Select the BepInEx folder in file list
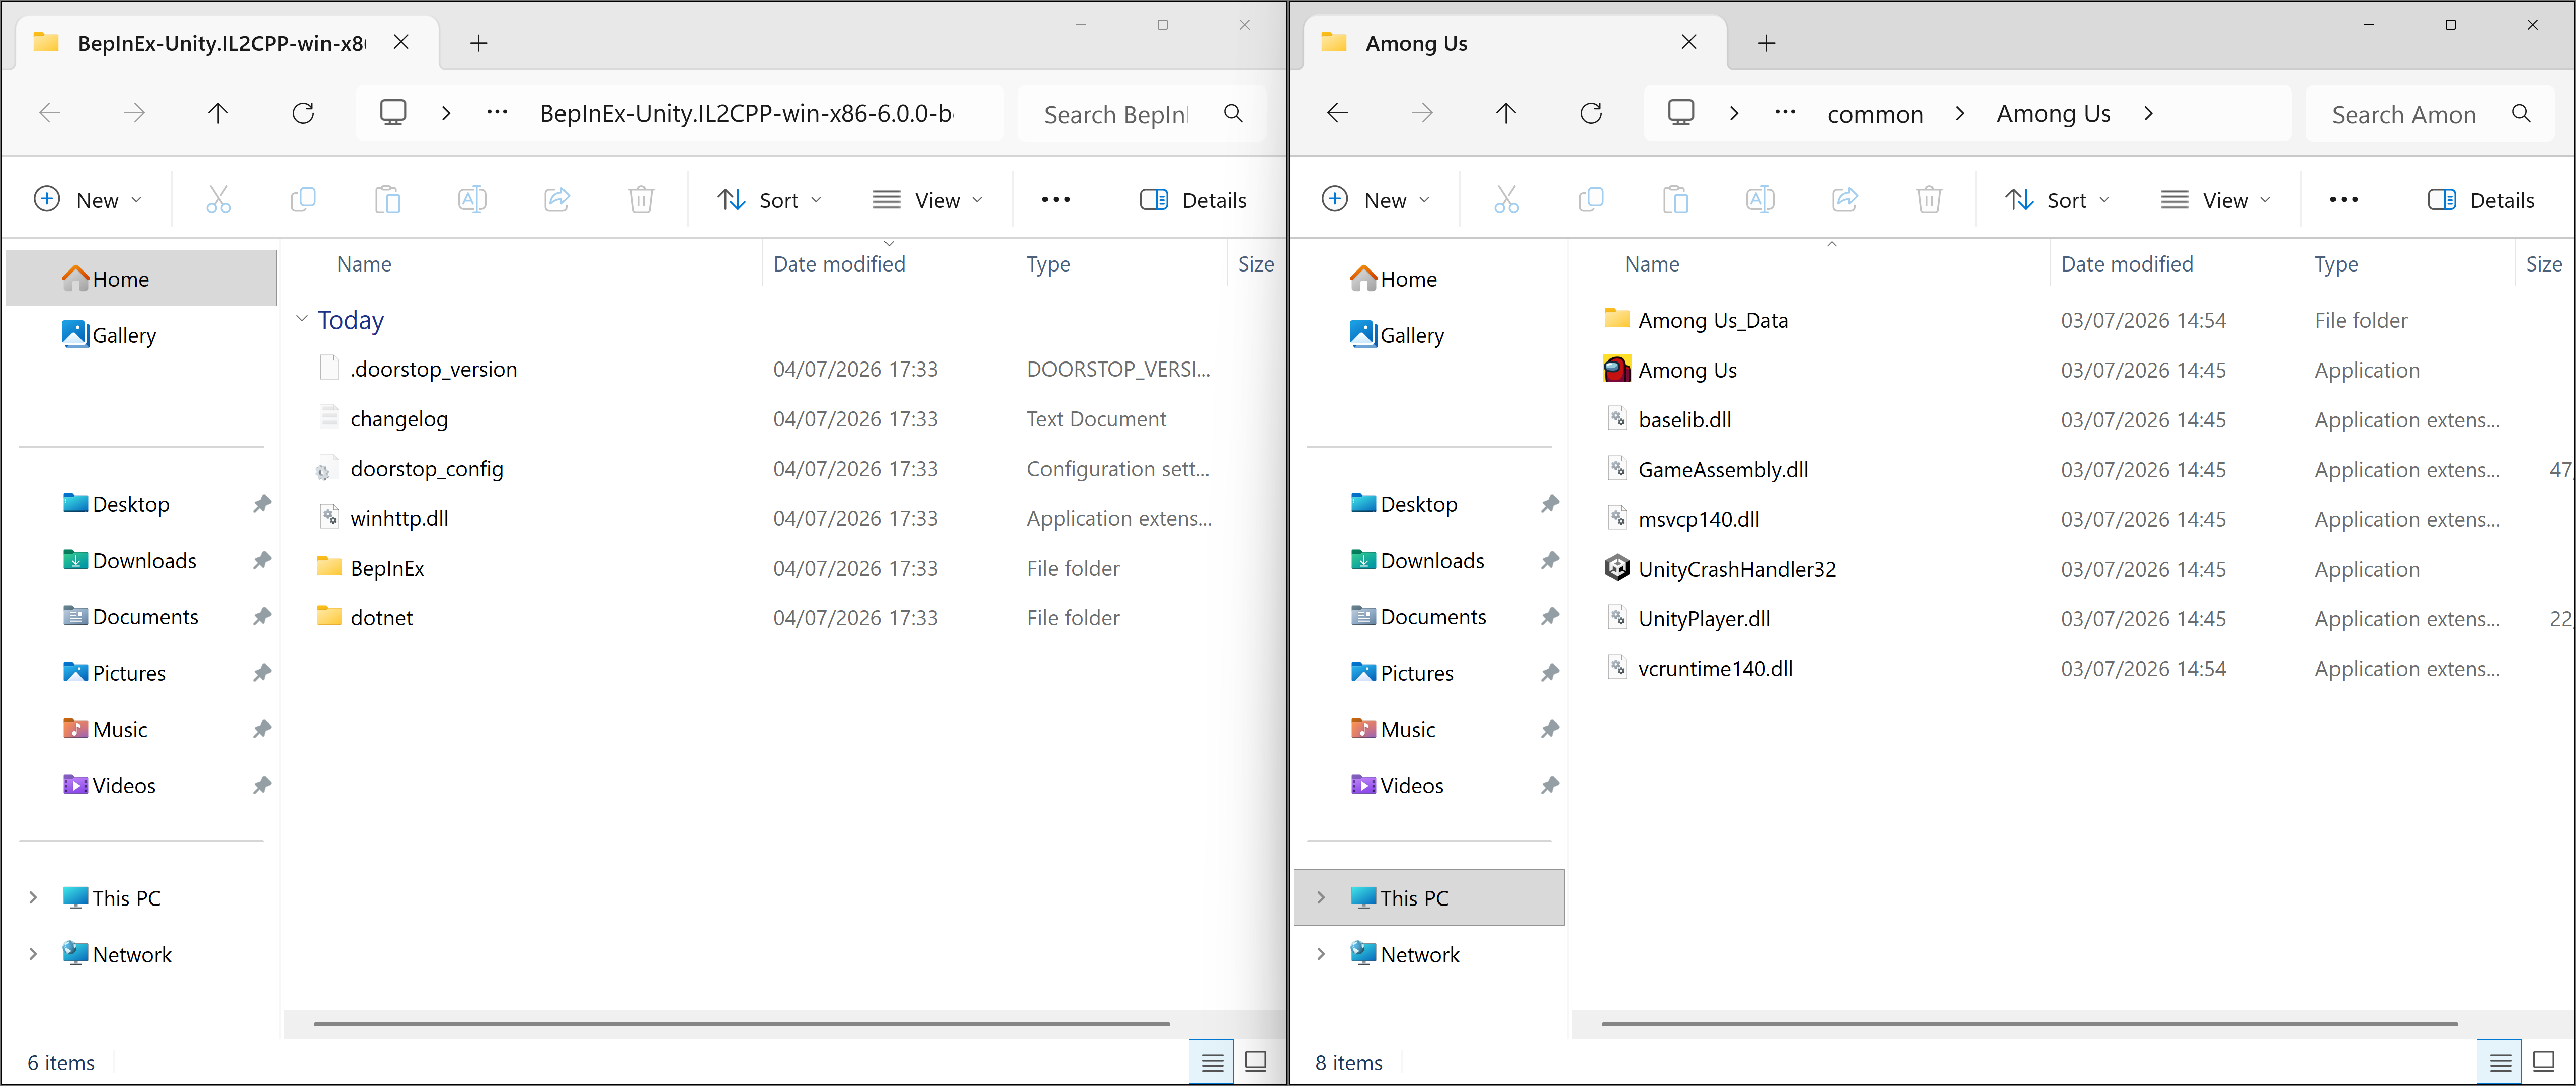This screenshot has width=2576, height=1086. 387,568
